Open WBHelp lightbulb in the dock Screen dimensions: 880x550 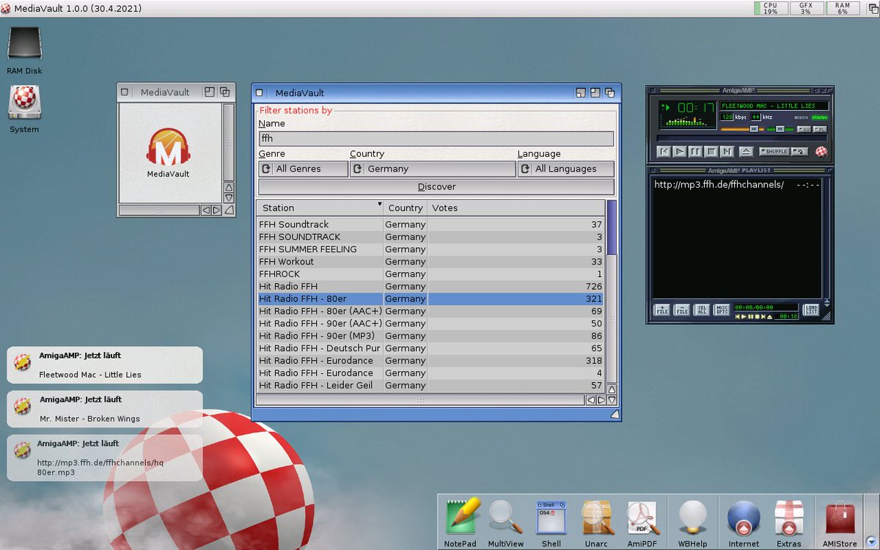692,523
